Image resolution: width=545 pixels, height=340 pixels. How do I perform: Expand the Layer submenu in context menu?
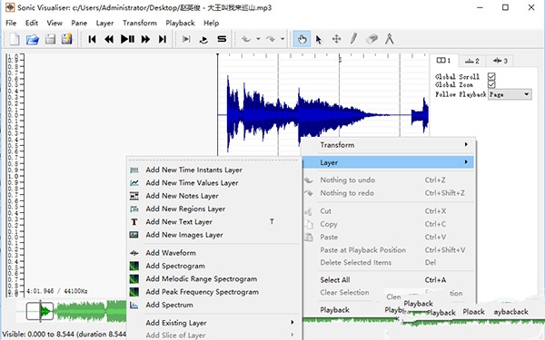tap(388, 162)
